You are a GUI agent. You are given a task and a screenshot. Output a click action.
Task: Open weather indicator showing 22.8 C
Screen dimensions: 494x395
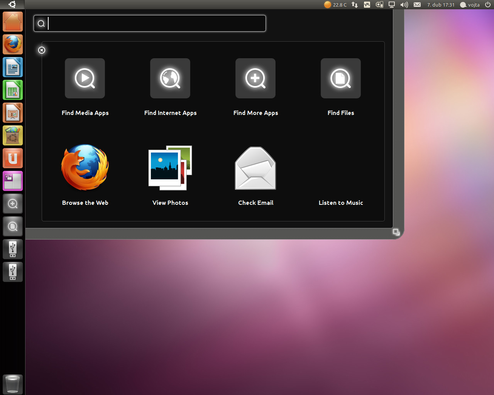coord(335,5)
